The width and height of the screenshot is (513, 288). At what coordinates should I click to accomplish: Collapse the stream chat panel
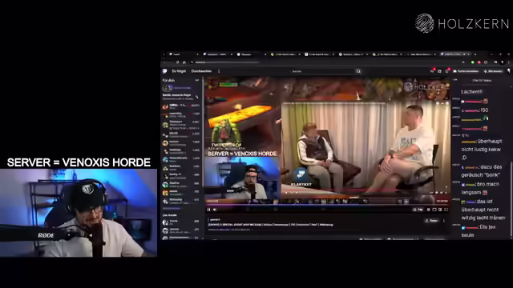coord(455,80)
